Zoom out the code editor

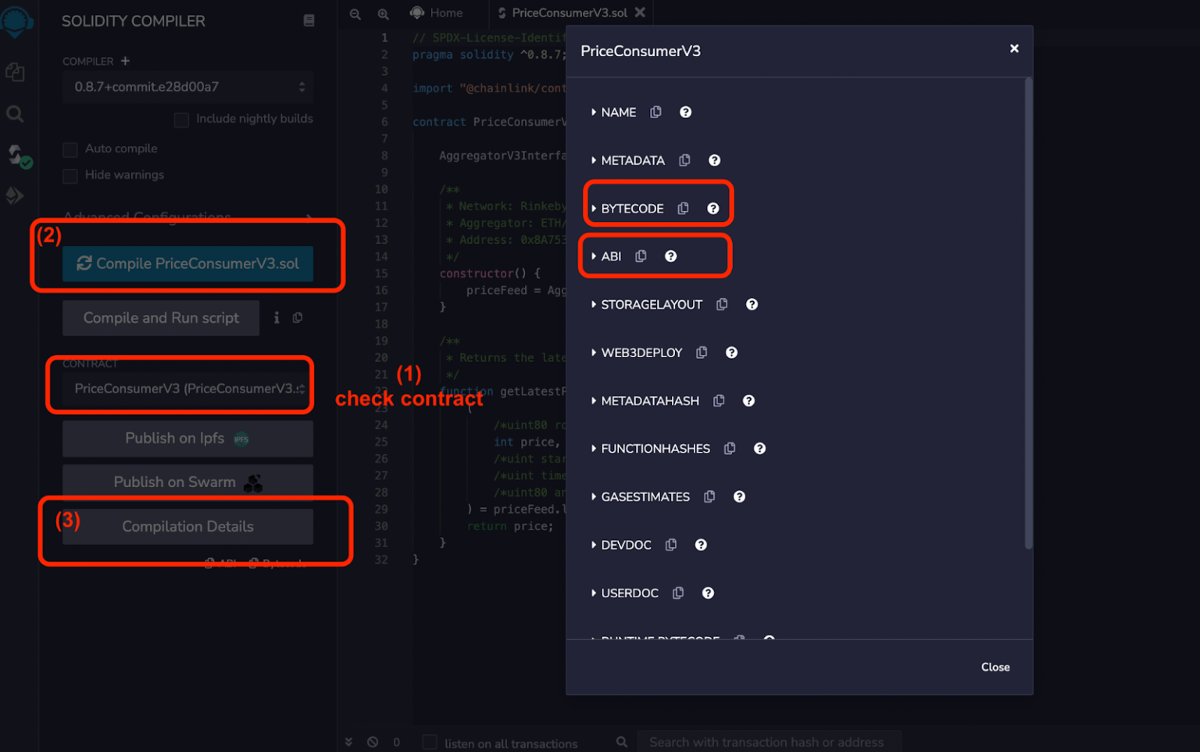coord(355,13)
